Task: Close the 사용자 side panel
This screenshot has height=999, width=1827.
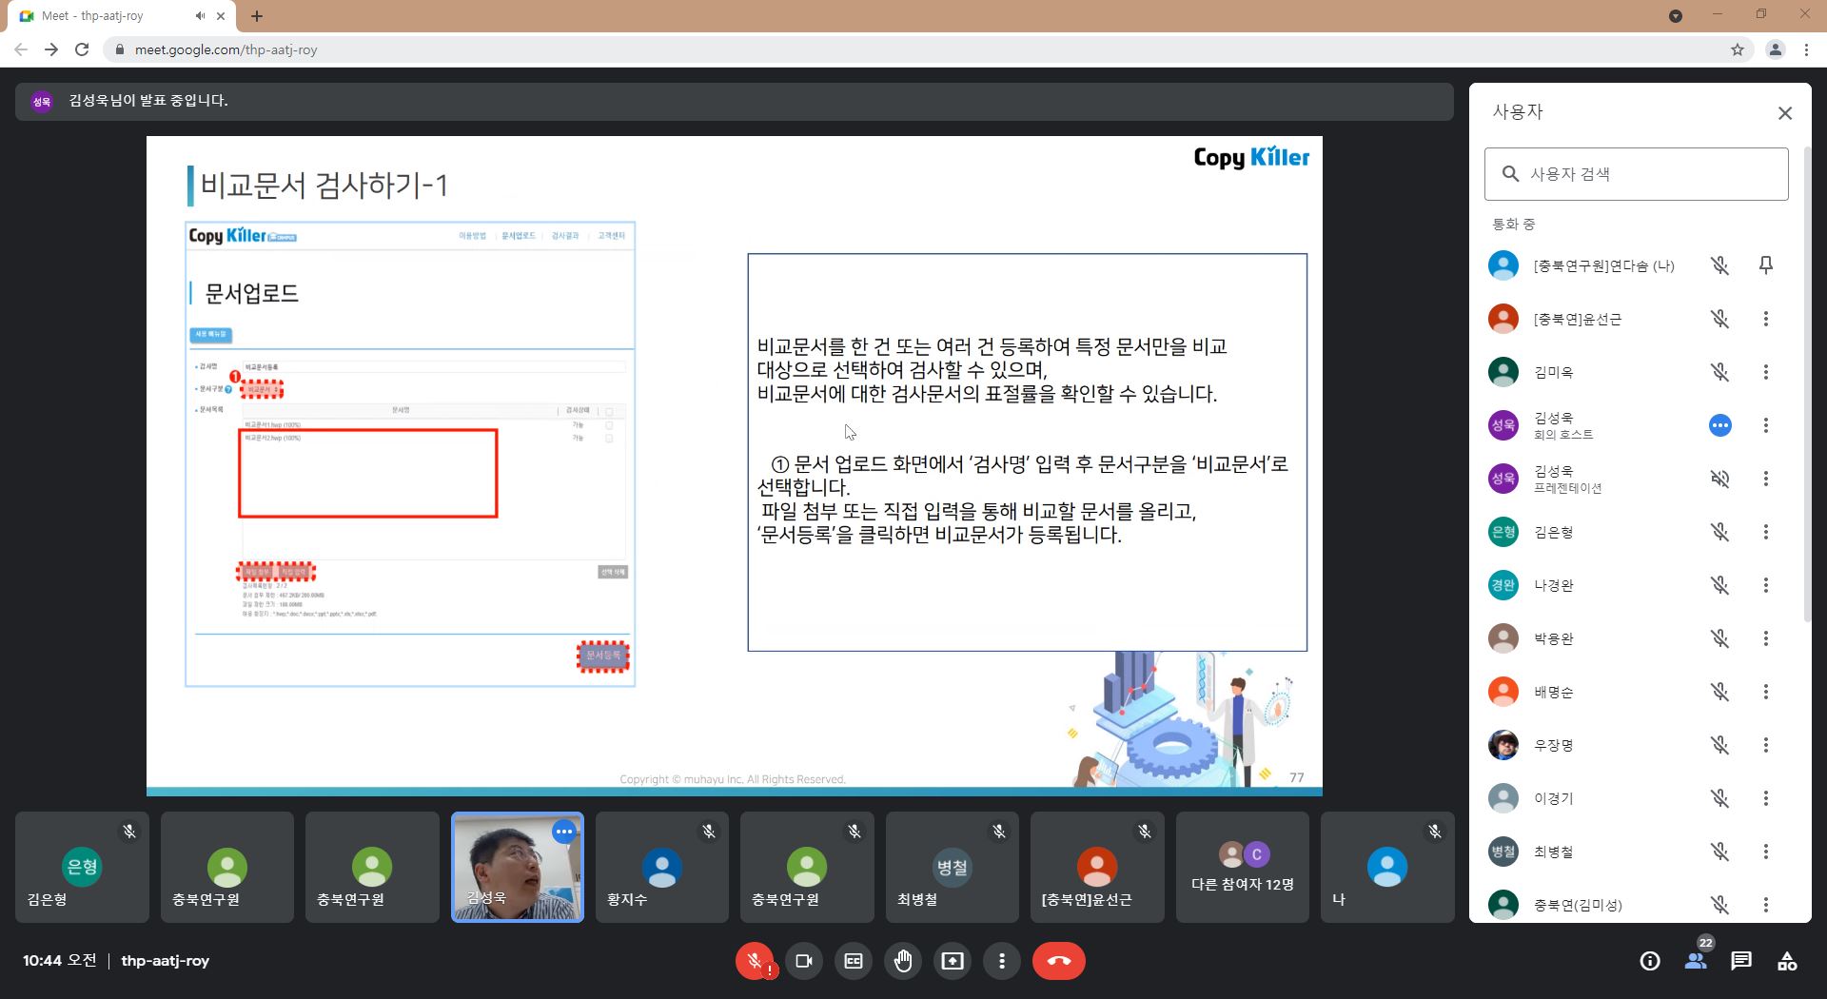Action: 1785,113
